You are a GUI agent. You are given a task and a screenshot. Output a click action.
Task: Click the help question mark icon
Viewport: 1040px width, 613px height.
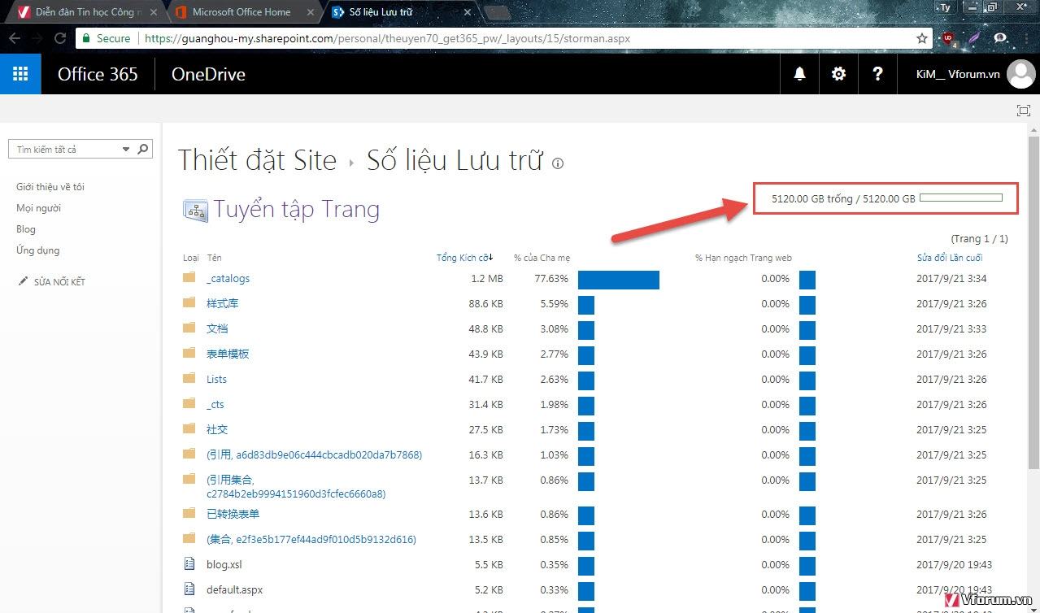pos(877,74)
